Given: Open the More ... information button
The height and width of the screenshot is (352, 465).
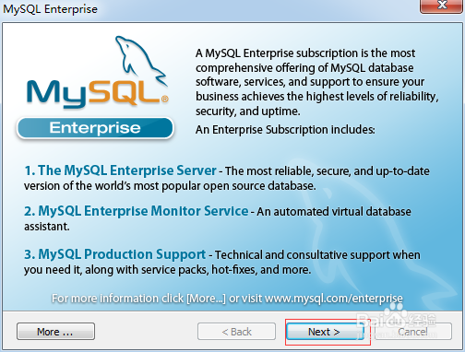Looking at the screenshot, I should coord(55,332).
